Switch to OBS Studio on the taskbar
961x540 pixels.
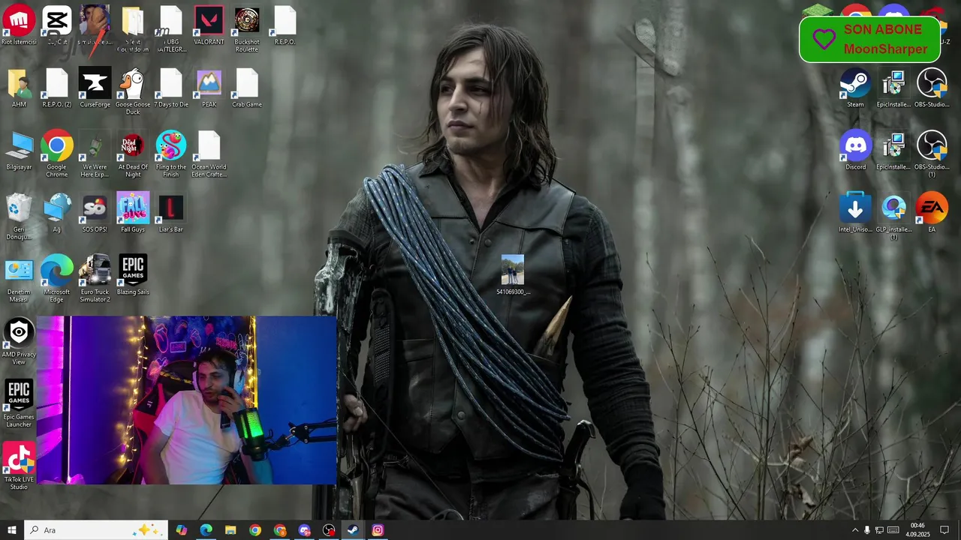click(x=329, y=530)
